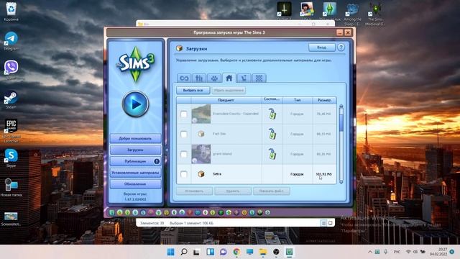Click the grant island item name
This screenshot has width=460, height=259.
[222, 154]
